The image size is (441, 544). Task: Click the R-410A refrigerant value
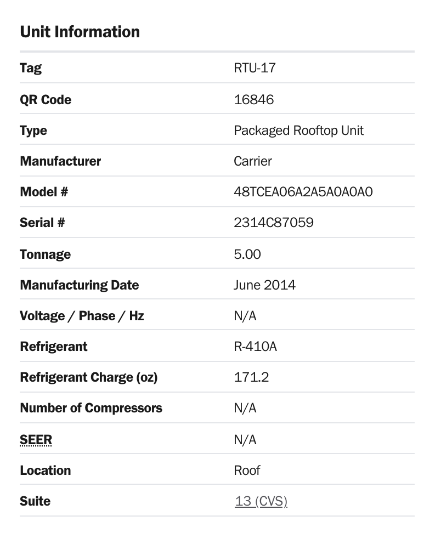(255, 346)
